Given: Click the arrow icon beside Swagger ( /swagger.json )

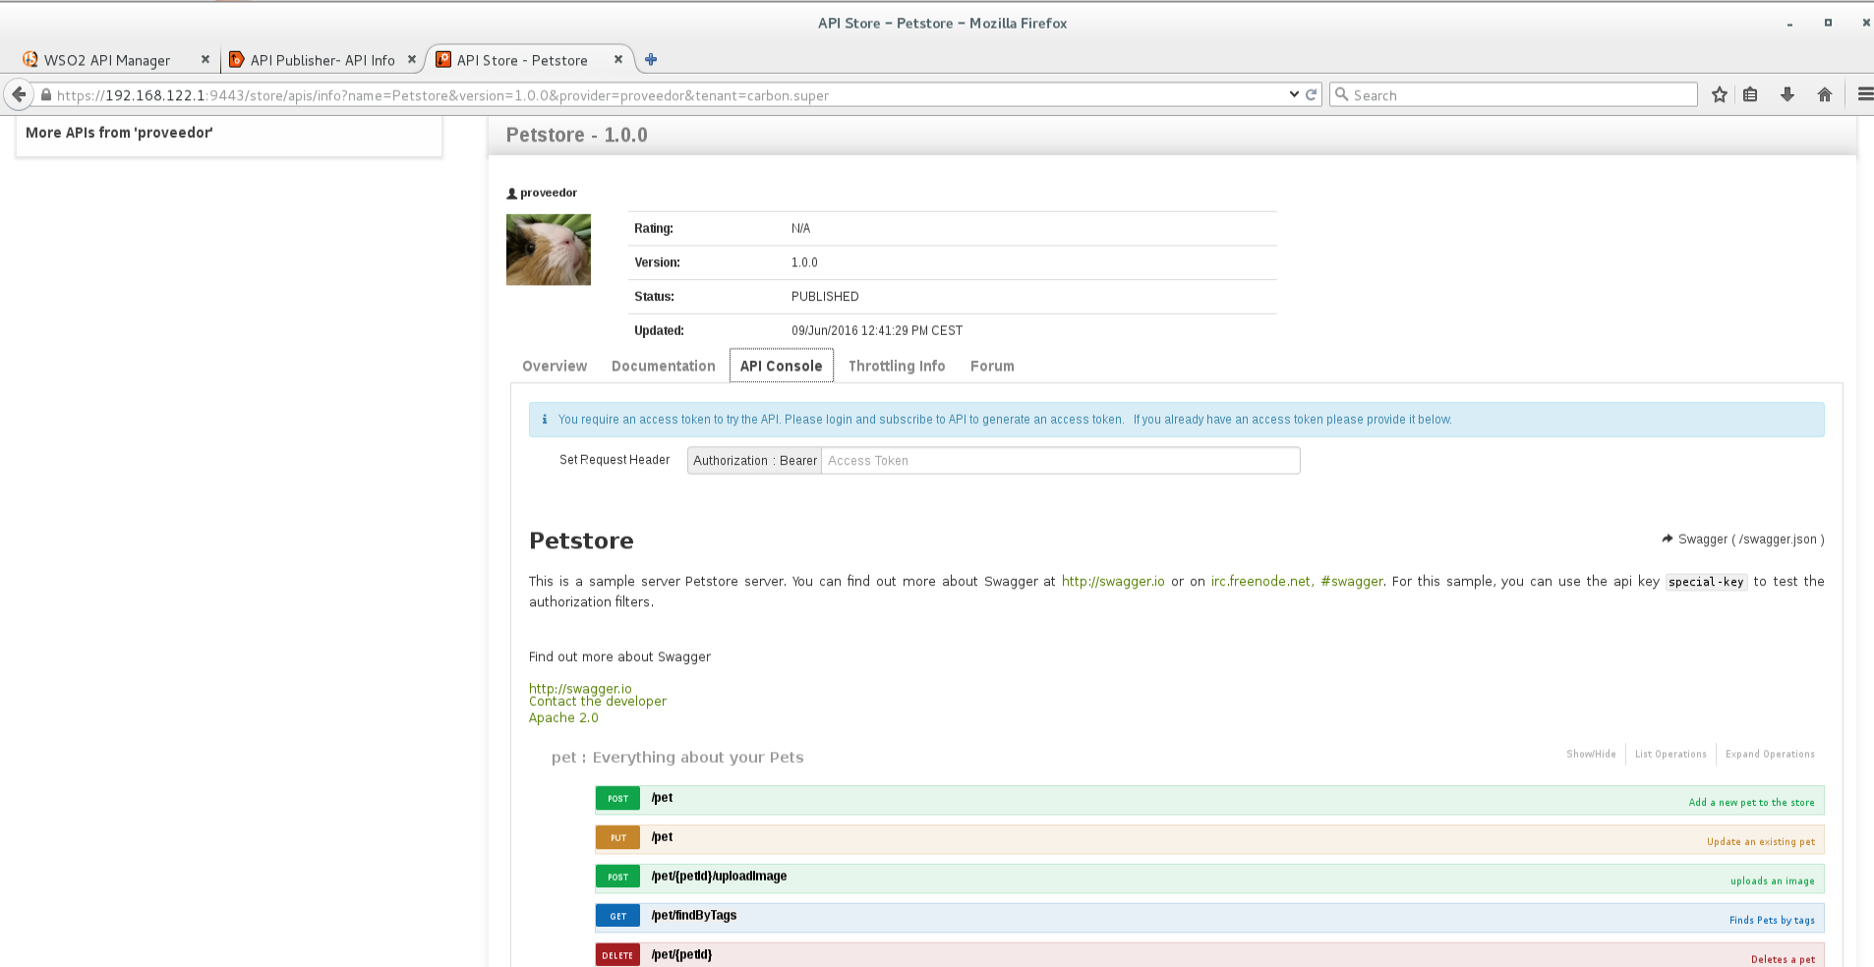Looking at the screenshot, I should click(1668, 539).
